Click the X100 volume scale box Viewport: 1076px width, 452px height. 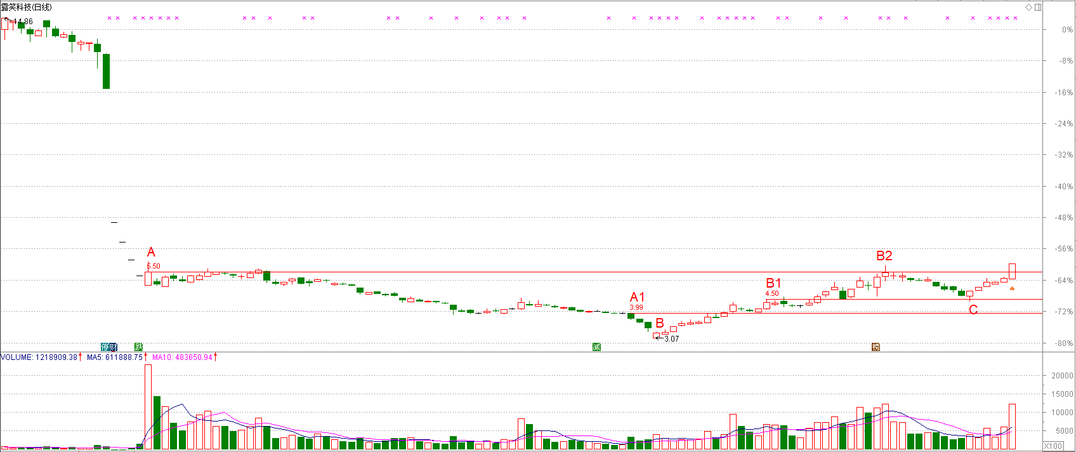pyautogui.click(x=1053, y=446)
